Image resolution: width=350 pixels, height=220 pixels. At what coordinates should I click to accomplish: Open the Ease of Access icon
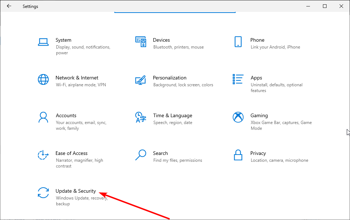coord(43,155)
